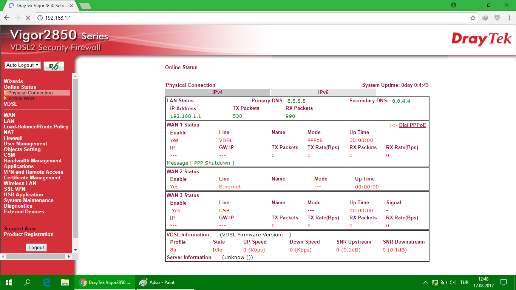Open Windows Start menu
516x290 pixels.
point(9,282)
